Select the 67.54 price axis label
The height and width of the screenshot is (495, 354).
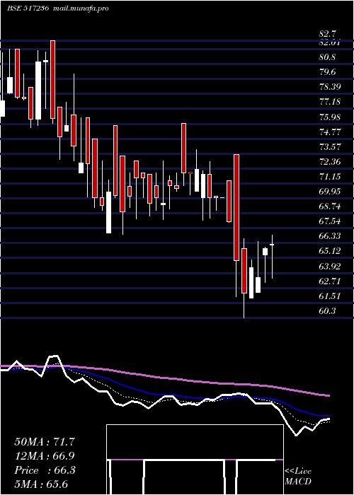click(330, 221)
